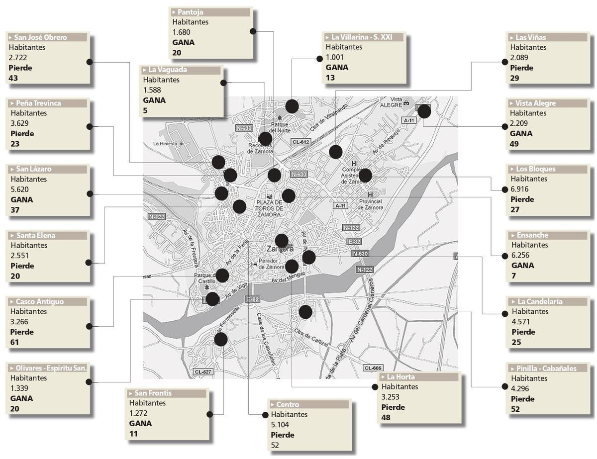Screen dimensions: 597x459
Task: Click the CL-612 road sign on map
Action: pyautogui.click(x=301, y=142)
